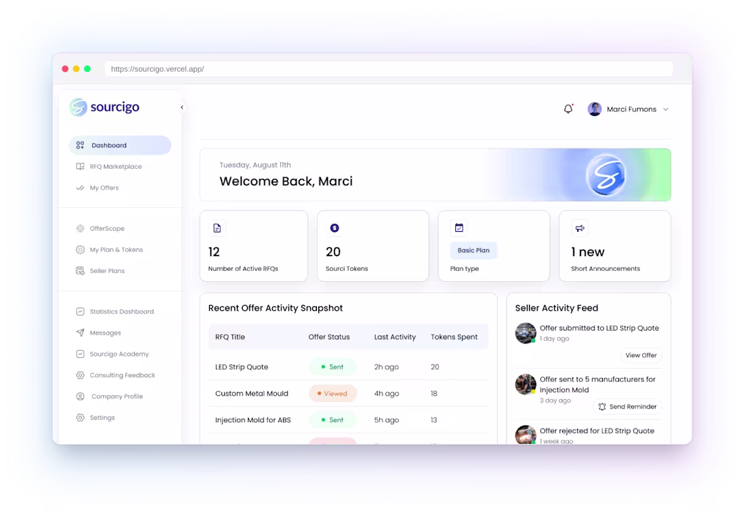
Task: Open the Dashboard sidebar icon
Action: 81,145
